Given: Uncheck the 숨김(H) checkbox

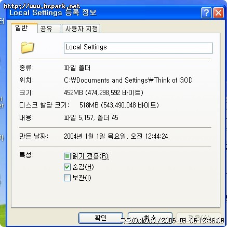Looking at the screenshot, I should coord(67,167).
